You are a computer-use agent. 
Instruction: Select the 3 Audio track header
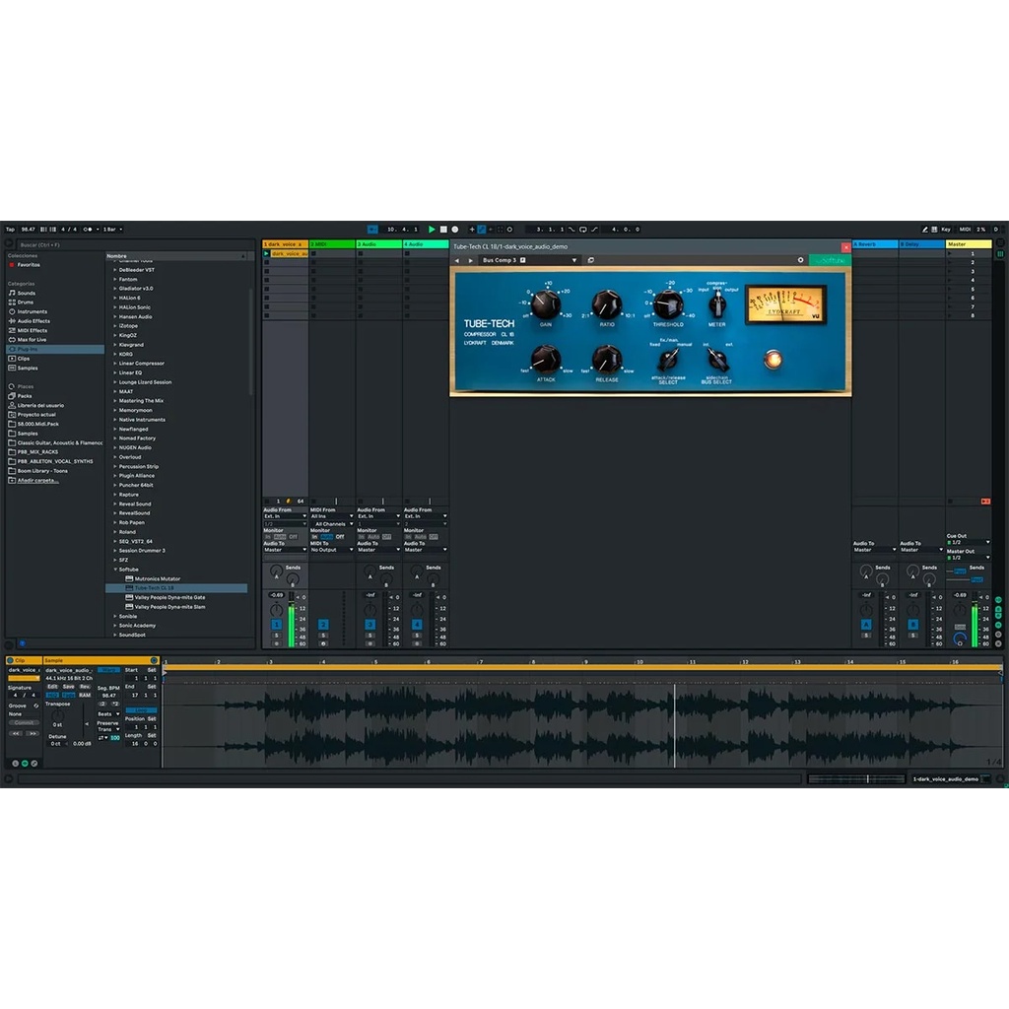[x=379, y=244]
